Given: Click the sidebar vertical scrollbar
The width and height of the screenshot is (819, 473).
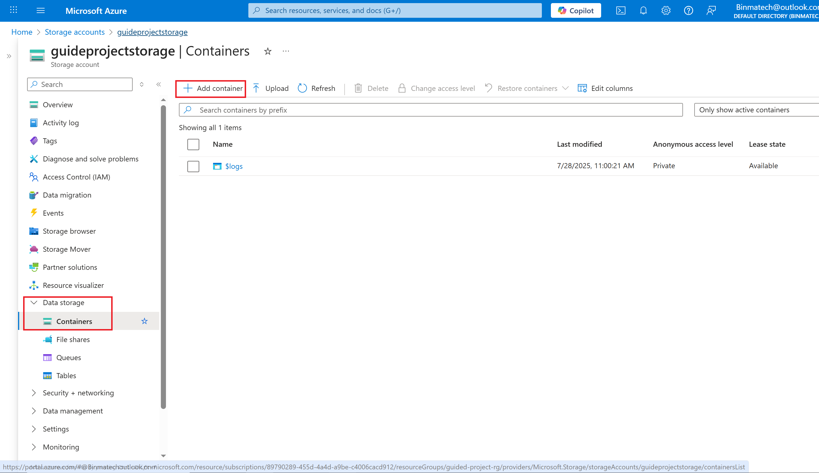Looking at the screenshot, I should pos(163,257).
